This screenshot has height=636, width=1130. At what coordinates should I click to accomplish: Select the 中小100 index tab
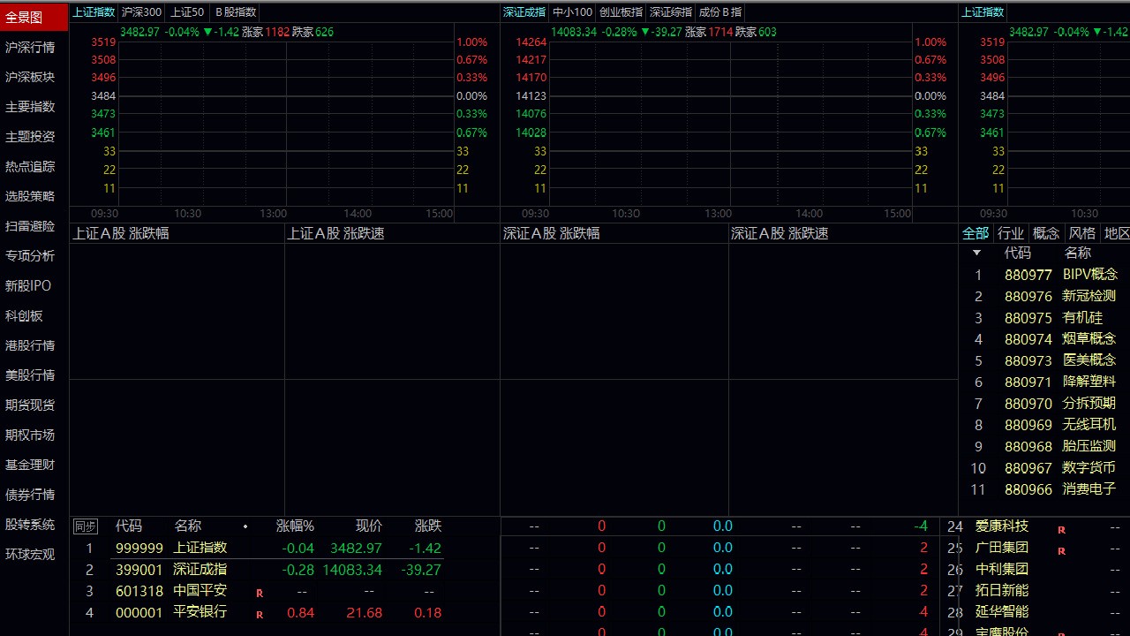(572, 12)
